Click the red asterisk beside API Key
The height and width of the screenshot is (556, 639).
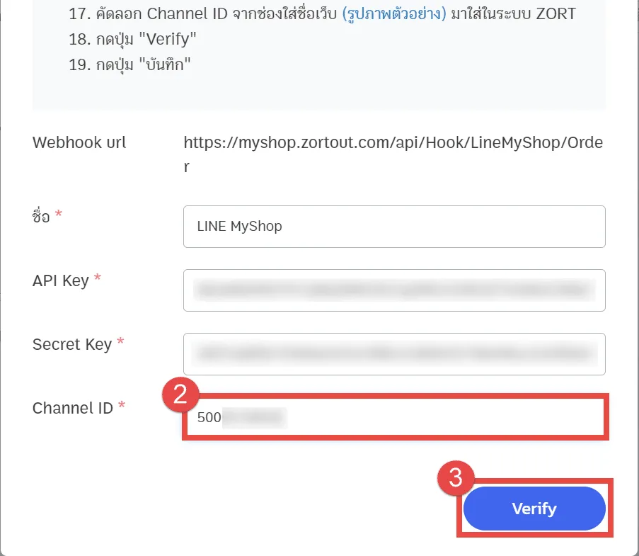point(97,278)
